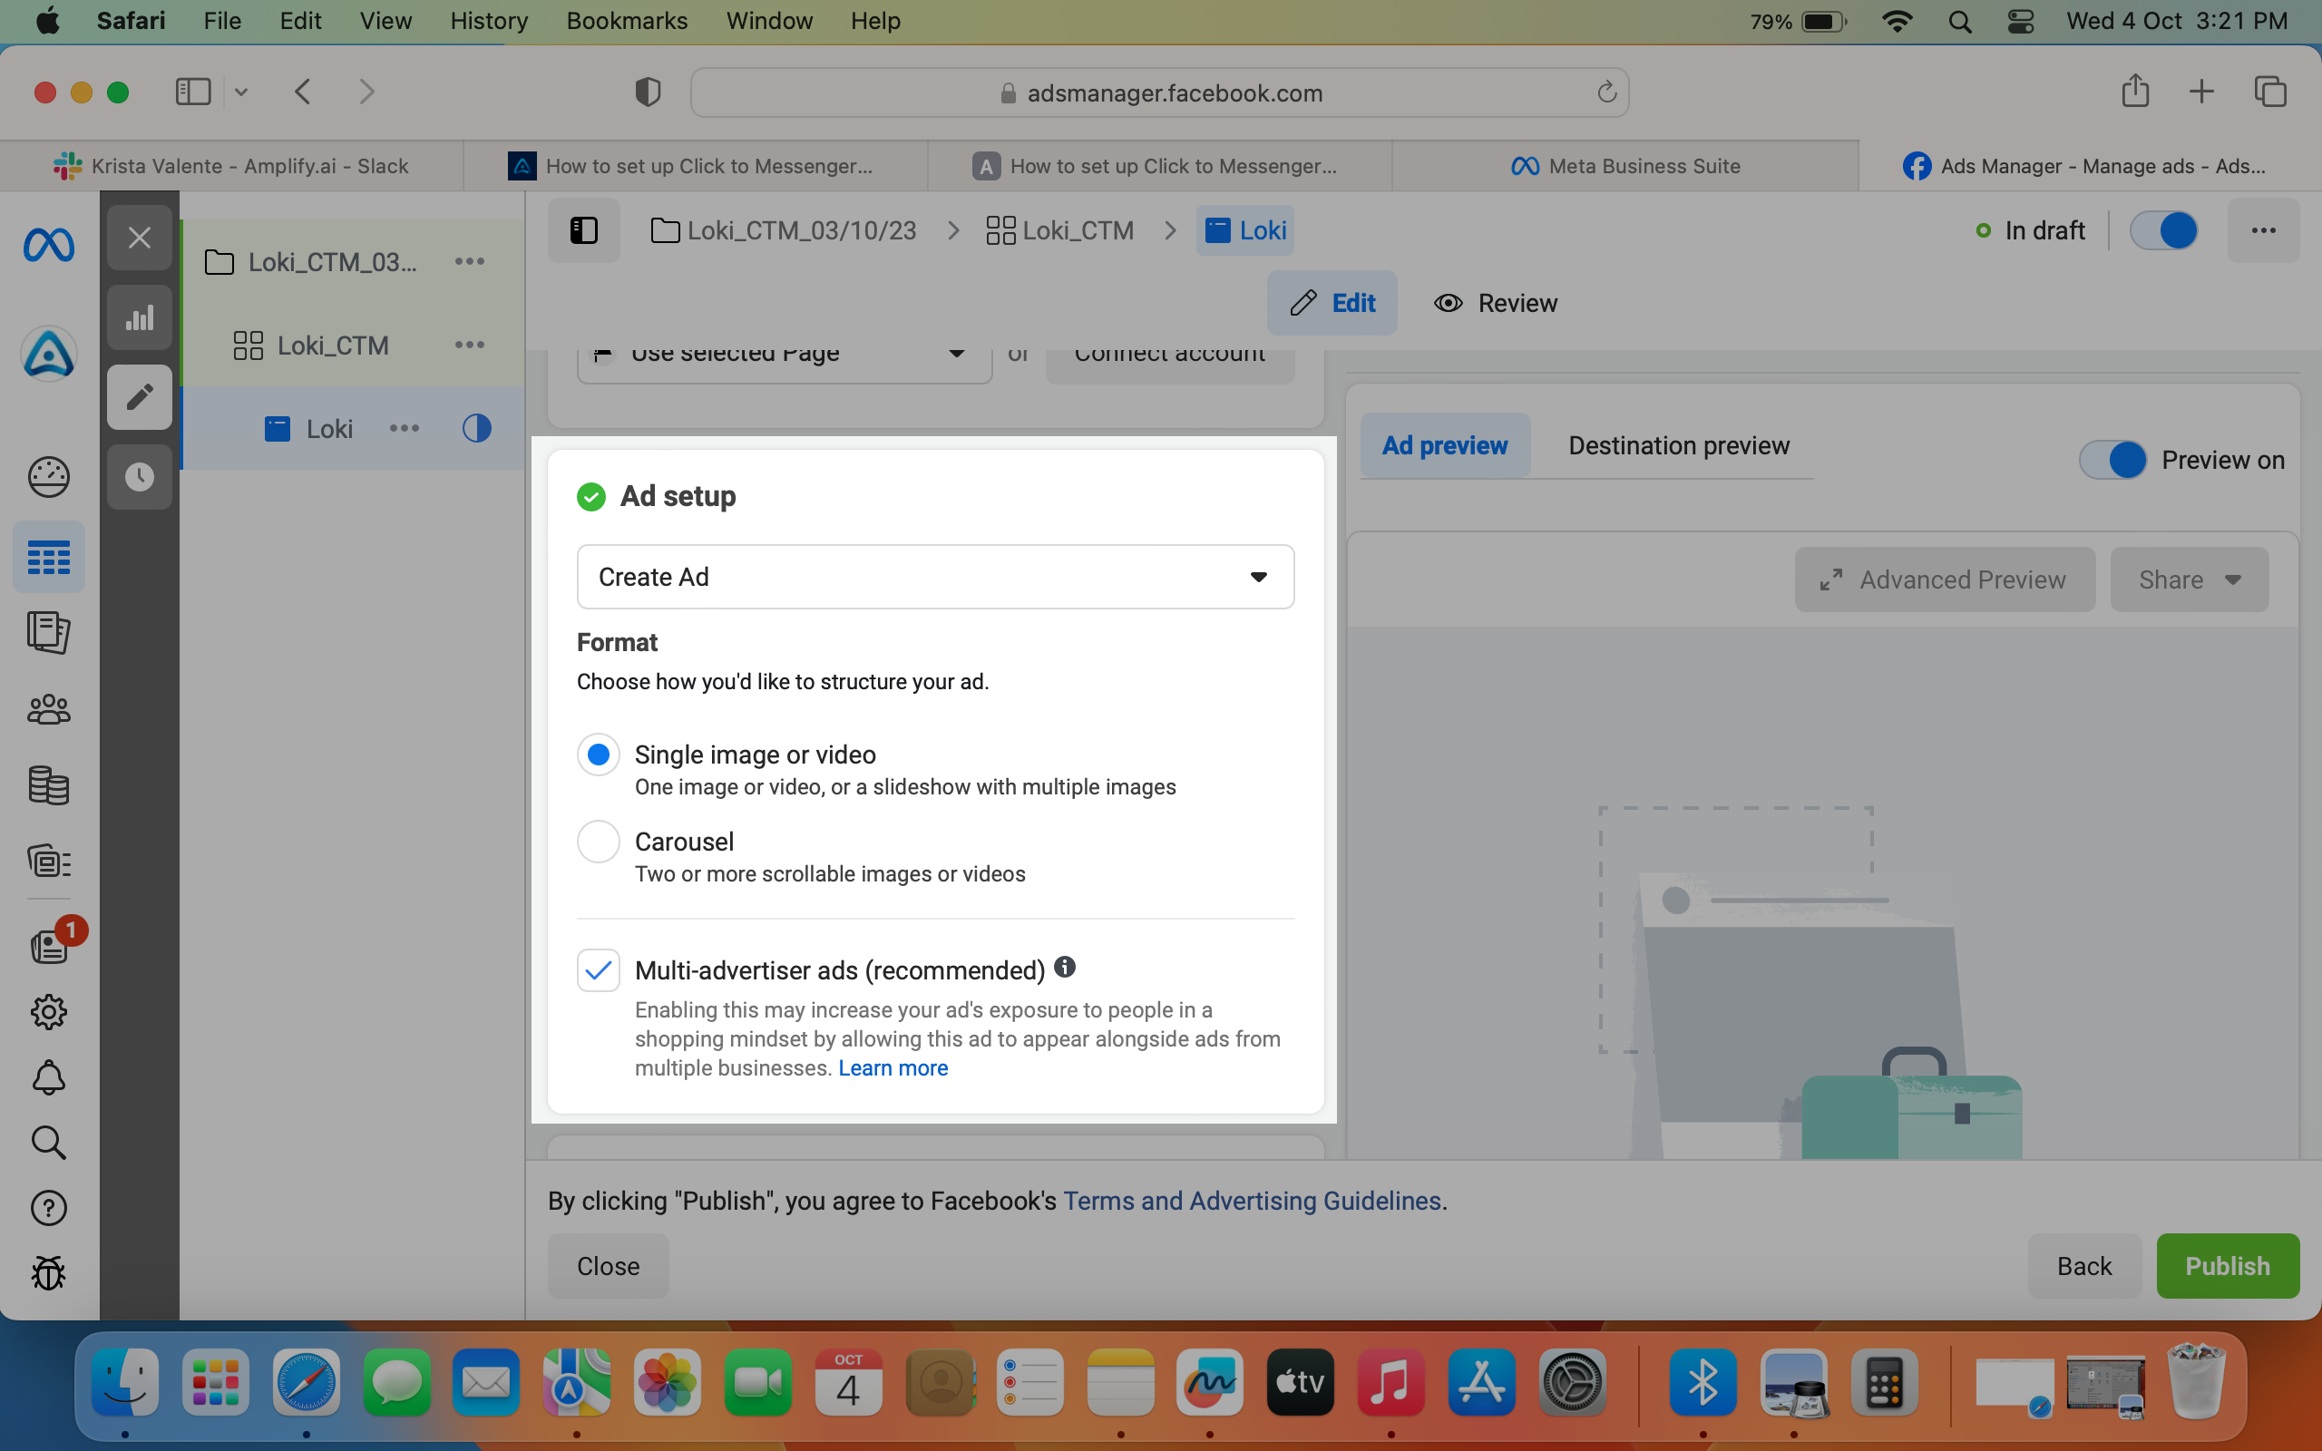Click the green Publish button
2322x1451 pixels.
[2227, 1266]
